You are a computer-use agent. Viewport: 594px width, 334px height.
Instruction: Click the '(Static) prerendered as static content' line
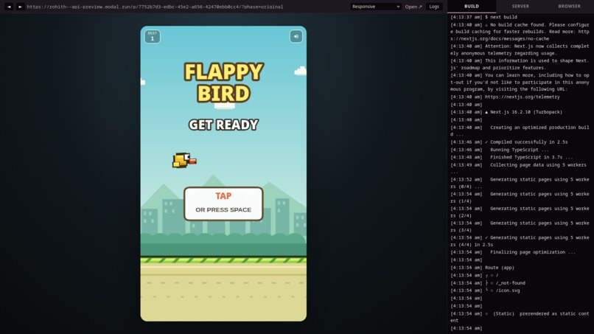[520, 317]
